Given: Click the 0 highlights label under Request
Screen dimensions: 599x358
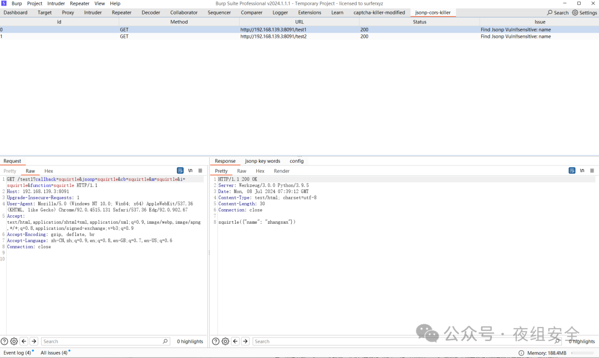Looking at the screenshot, I should tap(190, 341).
